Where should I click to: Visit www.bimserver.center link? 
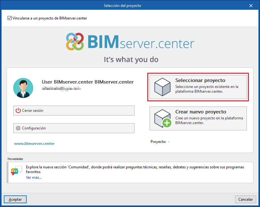click(x=34, y=144)
